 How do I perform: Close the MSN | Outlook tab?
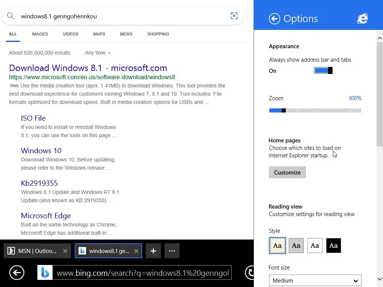pos(65,251)
